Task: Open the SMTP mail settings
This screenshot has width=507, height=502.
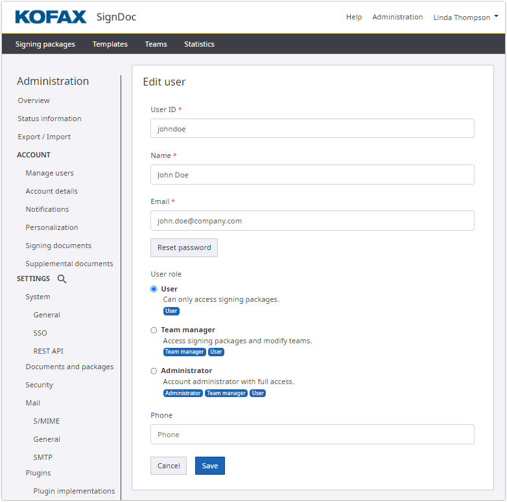Action: pyautogui.click(x=43, y=457)
